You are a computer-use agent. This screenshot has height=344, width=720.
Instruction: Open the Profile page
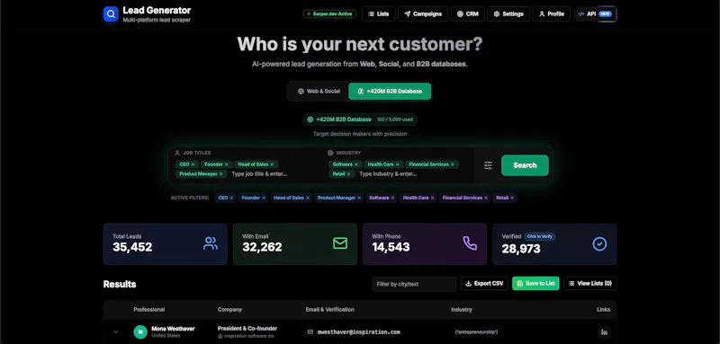pos(551,14)
